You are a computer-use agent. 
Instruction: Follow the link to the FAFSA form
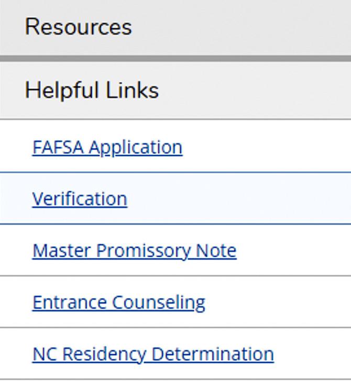pyautogui.click(x=107, y=147)
